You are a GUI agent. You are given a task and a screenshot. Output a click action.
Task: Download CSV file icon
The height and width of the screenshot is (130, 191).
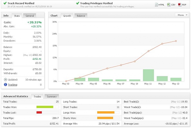click(x=169, y=5)
